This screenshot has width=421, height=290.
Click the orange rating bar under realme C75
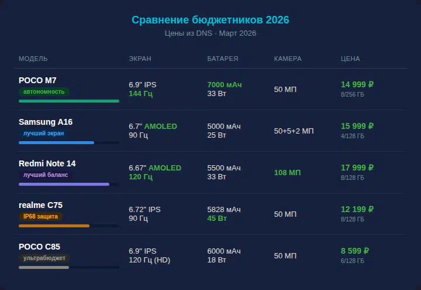click(x=54, y=226)
